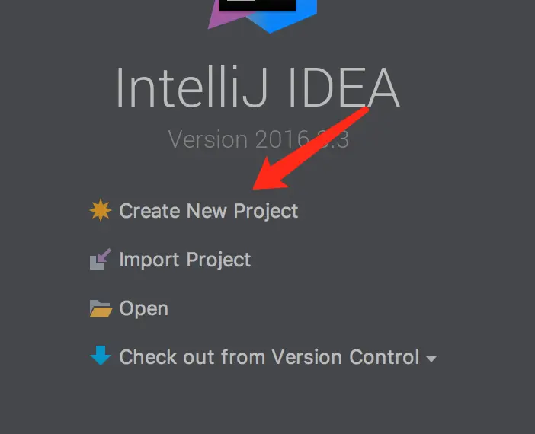
Task: Choose Create New Project link text
Action: coord(209,211)
